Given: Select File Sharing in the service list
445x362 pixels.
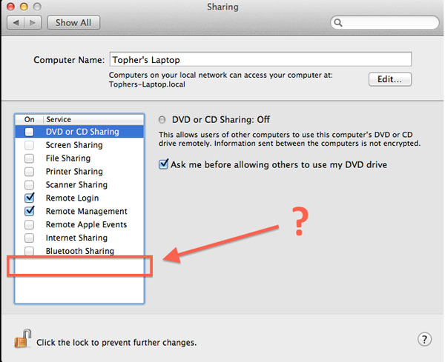Looking at the screenshot, I should pos(68,158).
